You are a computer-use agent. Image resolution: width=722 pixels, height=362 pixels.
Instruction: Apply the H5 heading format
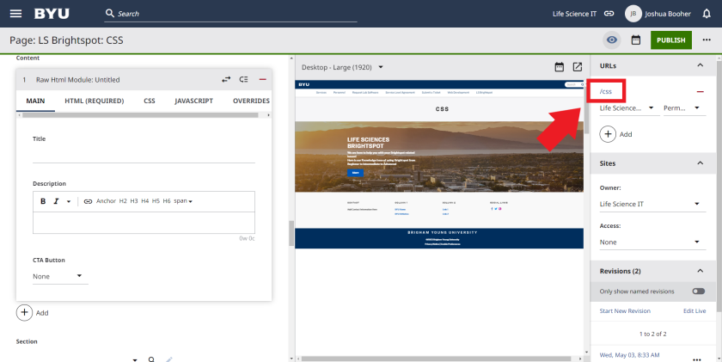click(x=156, y=201)
